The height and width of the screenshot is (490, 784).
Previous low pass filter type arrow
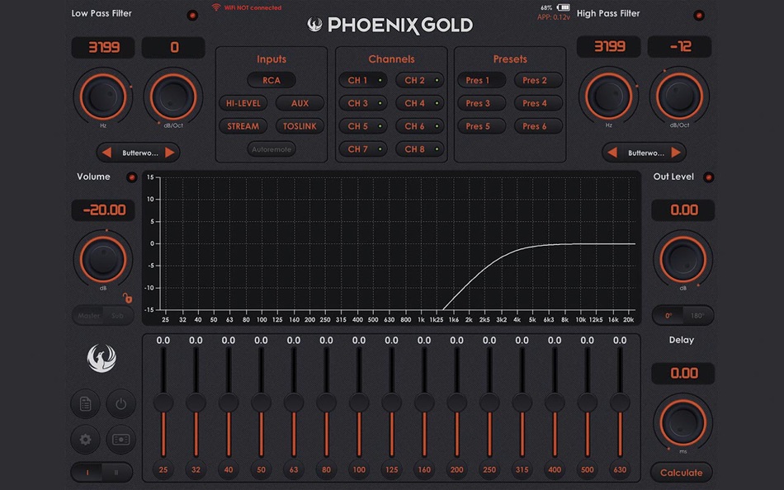coord(106,153)
